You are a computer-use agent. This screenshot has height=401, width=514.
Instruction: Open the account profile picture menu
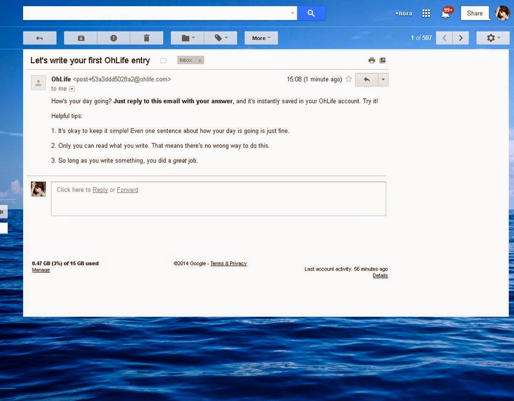coord(502,13)
